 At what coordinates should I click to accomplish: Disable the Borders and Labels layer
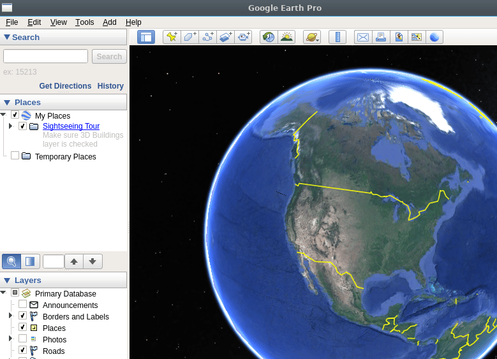pyautogui.click(x=22, y=316)
